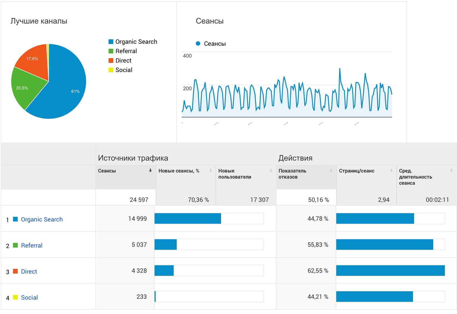Click the 70,36 % new sessions total
The image size is (457, 314).
point(198,200)
